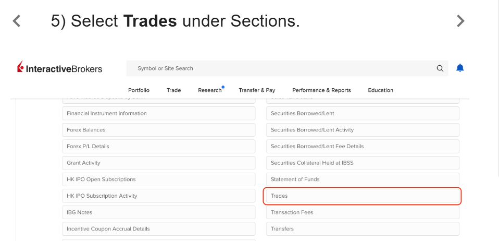Open the Performance & Reports menu
The height and width of the screenshot is (241, 499).
(x=321, y=90)
